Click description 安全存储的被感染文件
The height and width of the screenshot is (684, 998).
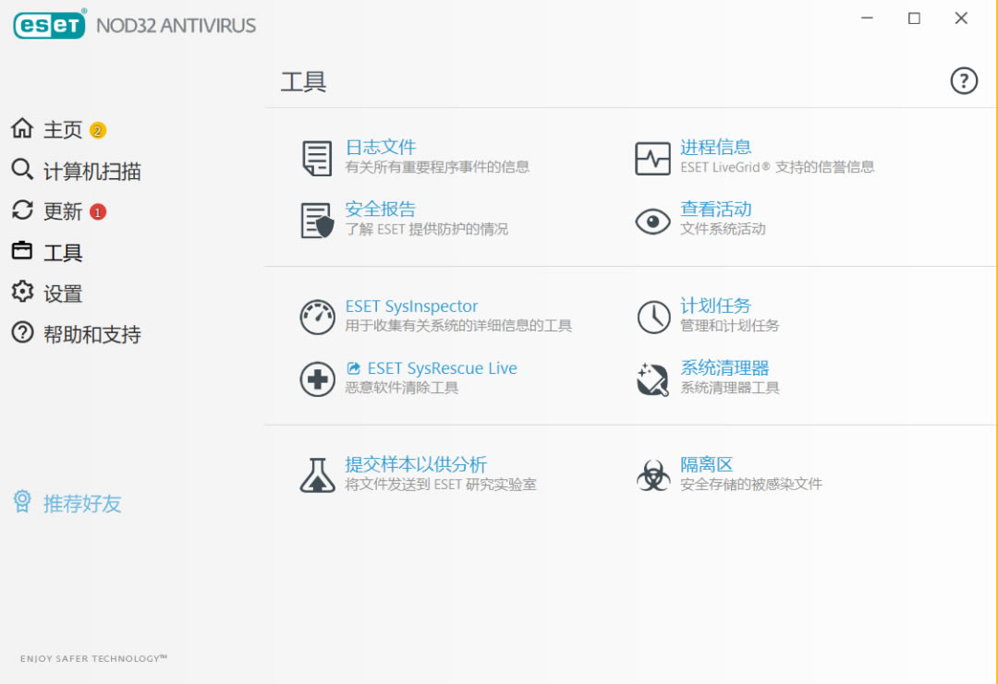point(751,484)
